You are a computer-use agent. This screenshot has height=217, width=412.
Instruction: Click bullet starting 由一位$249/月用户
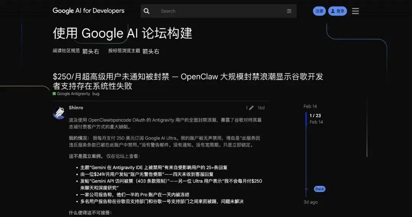[x=147, y=174]
